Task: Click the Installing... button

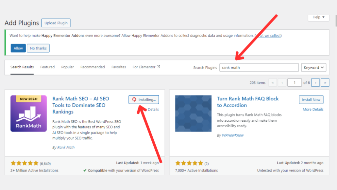Action: pyautogui.click(x=144, y=100)
